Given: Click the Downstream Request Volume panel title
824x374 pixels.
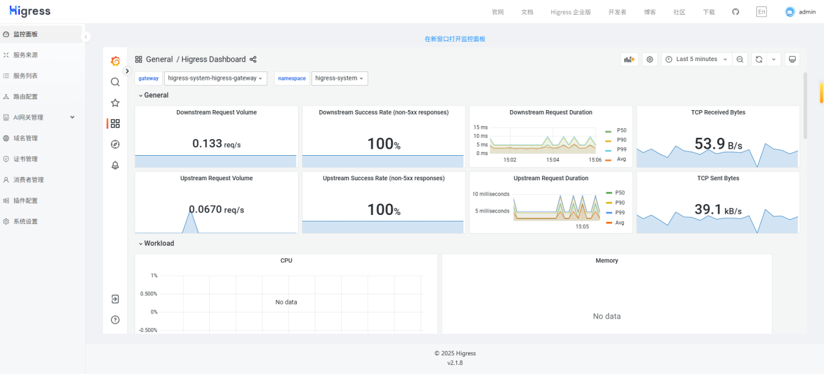Looking at the screenshot, I should click(x=216, y=113).
